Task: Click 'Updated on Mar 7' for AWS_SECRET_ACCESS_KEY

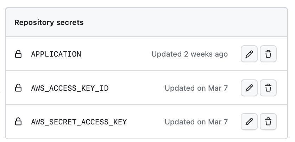Action: (196, 122)
